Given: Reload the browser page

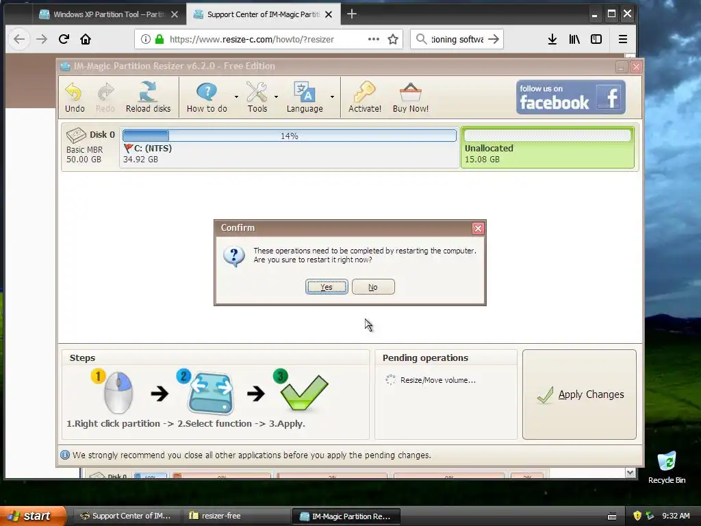Looking at the screenshot, I should [x=64, y=39].
